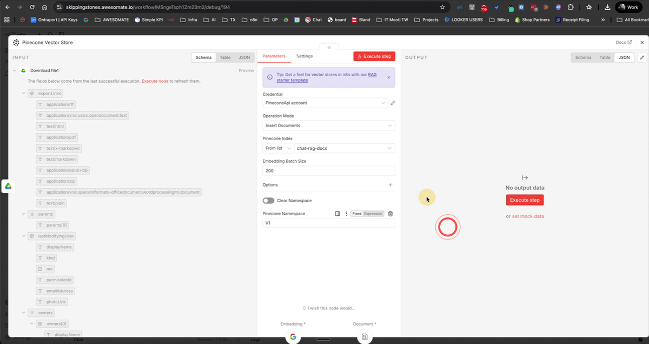
Task: Click the Embedding Batch Size field
Action: pyautogui.click(x=329, y=171)
